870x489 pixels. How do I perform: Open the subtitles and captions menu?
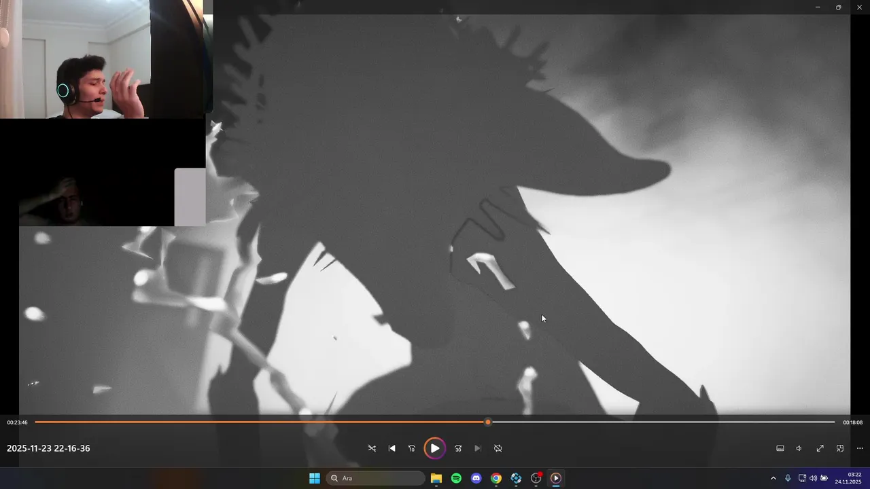click(780, 448)
